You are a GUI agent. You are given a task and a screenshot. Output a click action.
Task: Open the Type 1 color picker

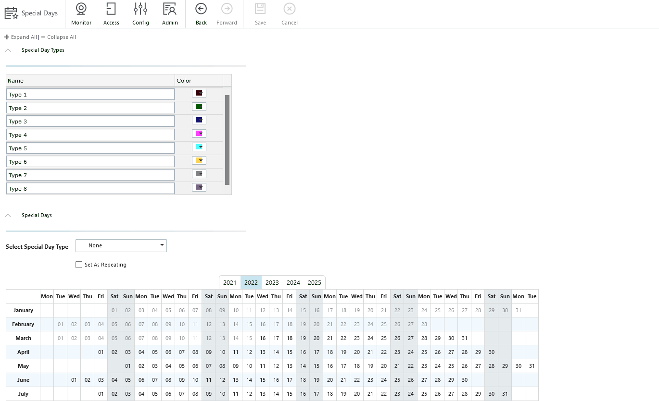(x=199, y=93)
